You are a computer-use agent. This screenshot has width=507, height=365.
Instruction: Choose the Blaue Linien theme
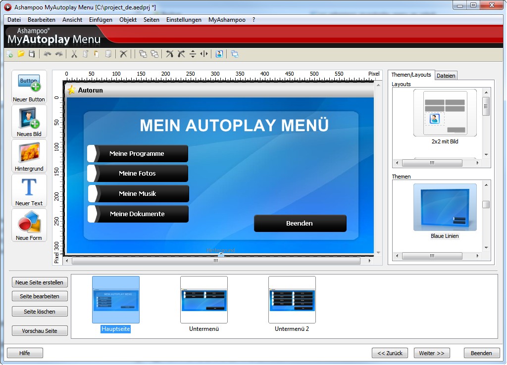pos(445,207)
